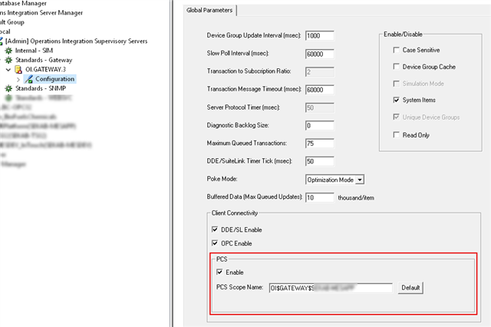The width and height of the screenshot is (491, 327).
Task: Click the Transaction Message Timeout field
Action: [x=319, y=90]
